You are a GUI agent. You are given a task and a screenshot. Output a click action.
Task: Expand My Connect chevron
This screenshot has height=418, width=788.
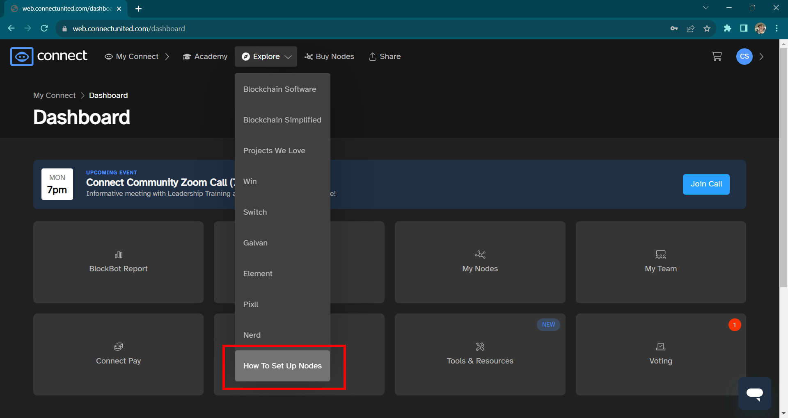pos(167,57)
